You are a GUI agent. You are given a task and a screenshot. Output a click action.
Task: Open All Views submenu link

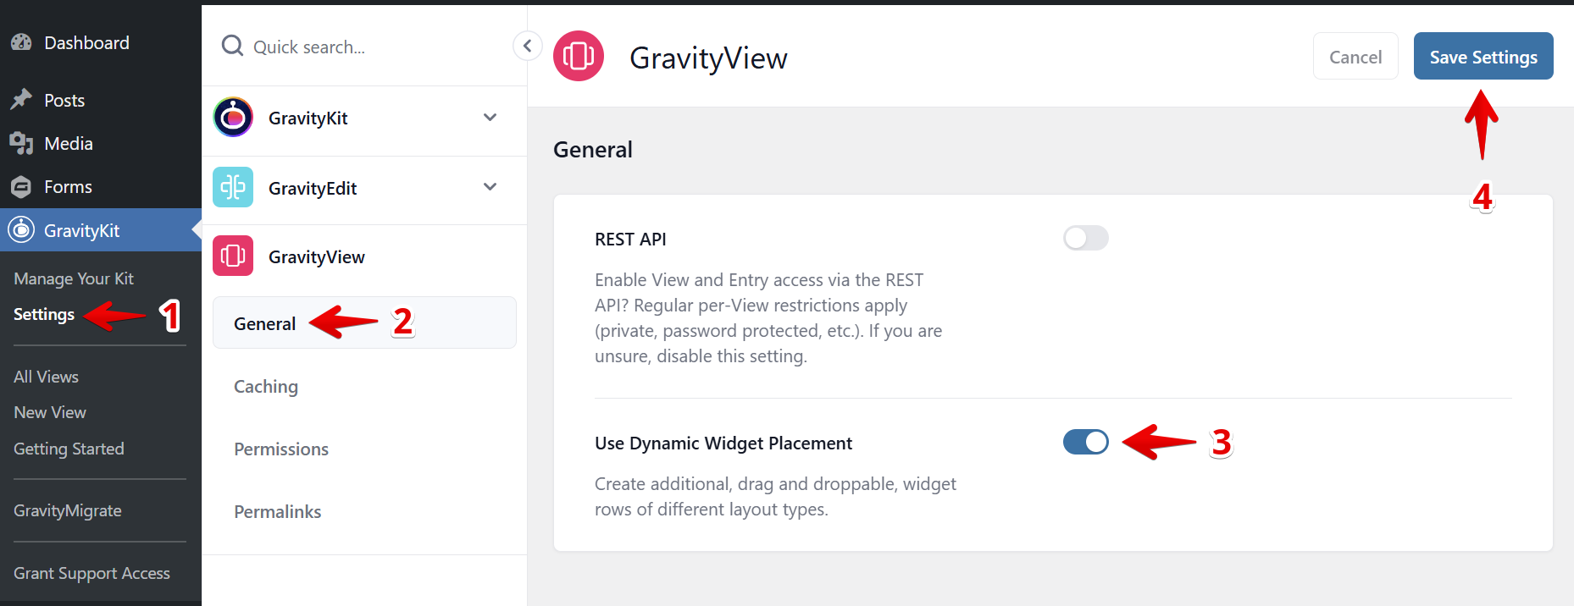47,377
